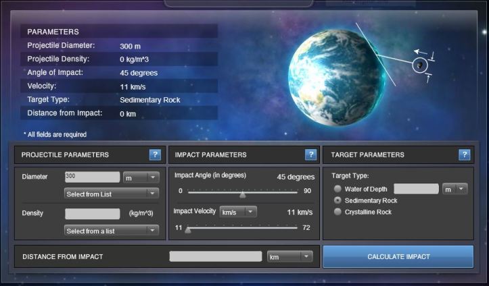Click the projectile diameter input field
Viewport: 489px width, 286px height.
[92, 177]
